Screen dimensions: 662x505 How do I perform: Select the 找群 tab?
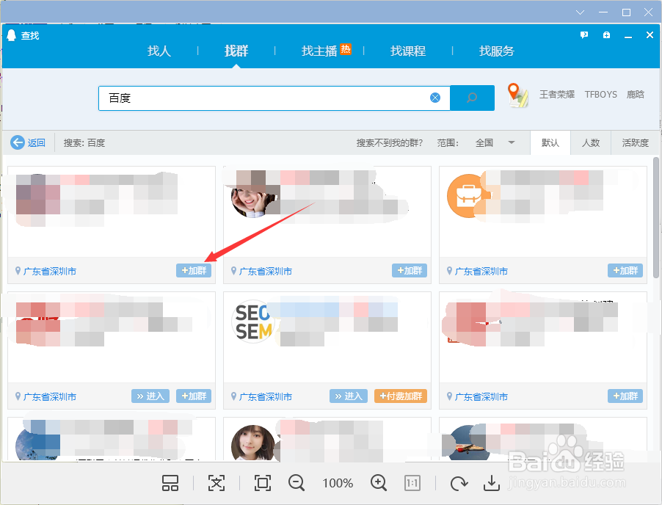[x=236, y=51]
